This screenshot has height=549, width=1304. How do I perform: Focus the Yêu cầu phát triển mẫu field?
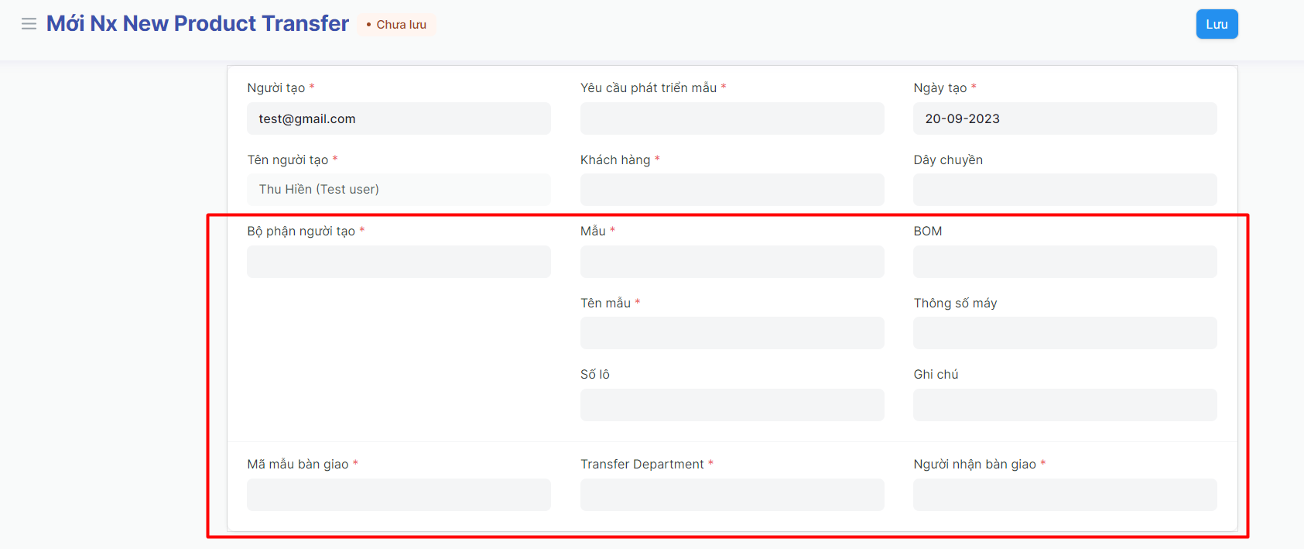(731, 118)
